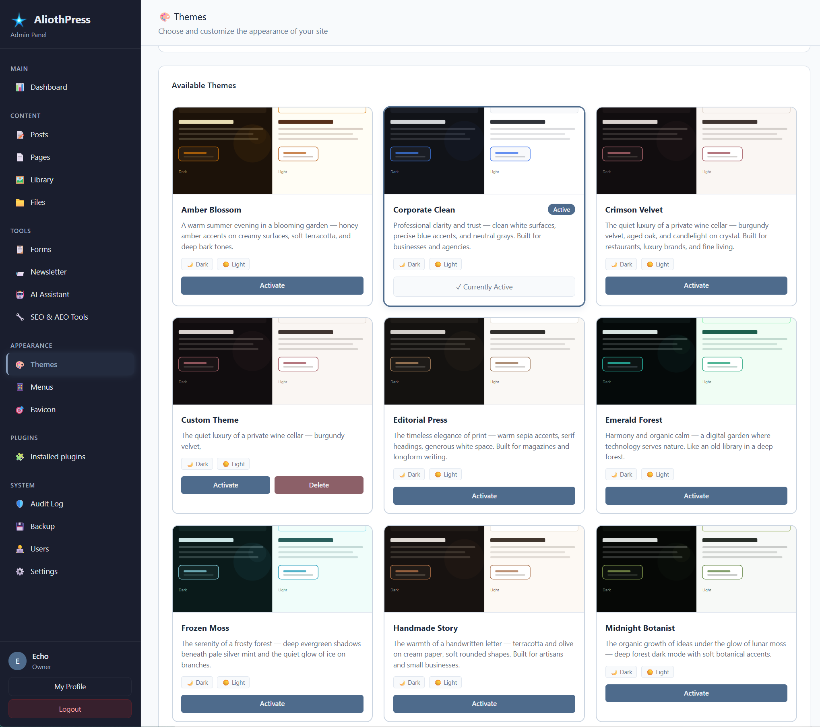The height and width of the screenshot is (727, 820).
Task: Click Amber Blossom dark preview thumbnail
Action: point(222,151)
